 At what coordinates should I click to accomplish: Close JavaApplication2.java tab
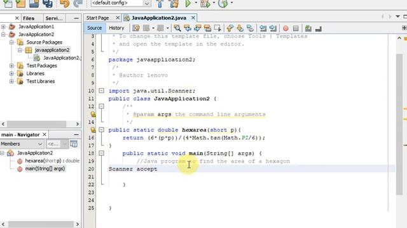pyautogui.click(x=193, y=18)
